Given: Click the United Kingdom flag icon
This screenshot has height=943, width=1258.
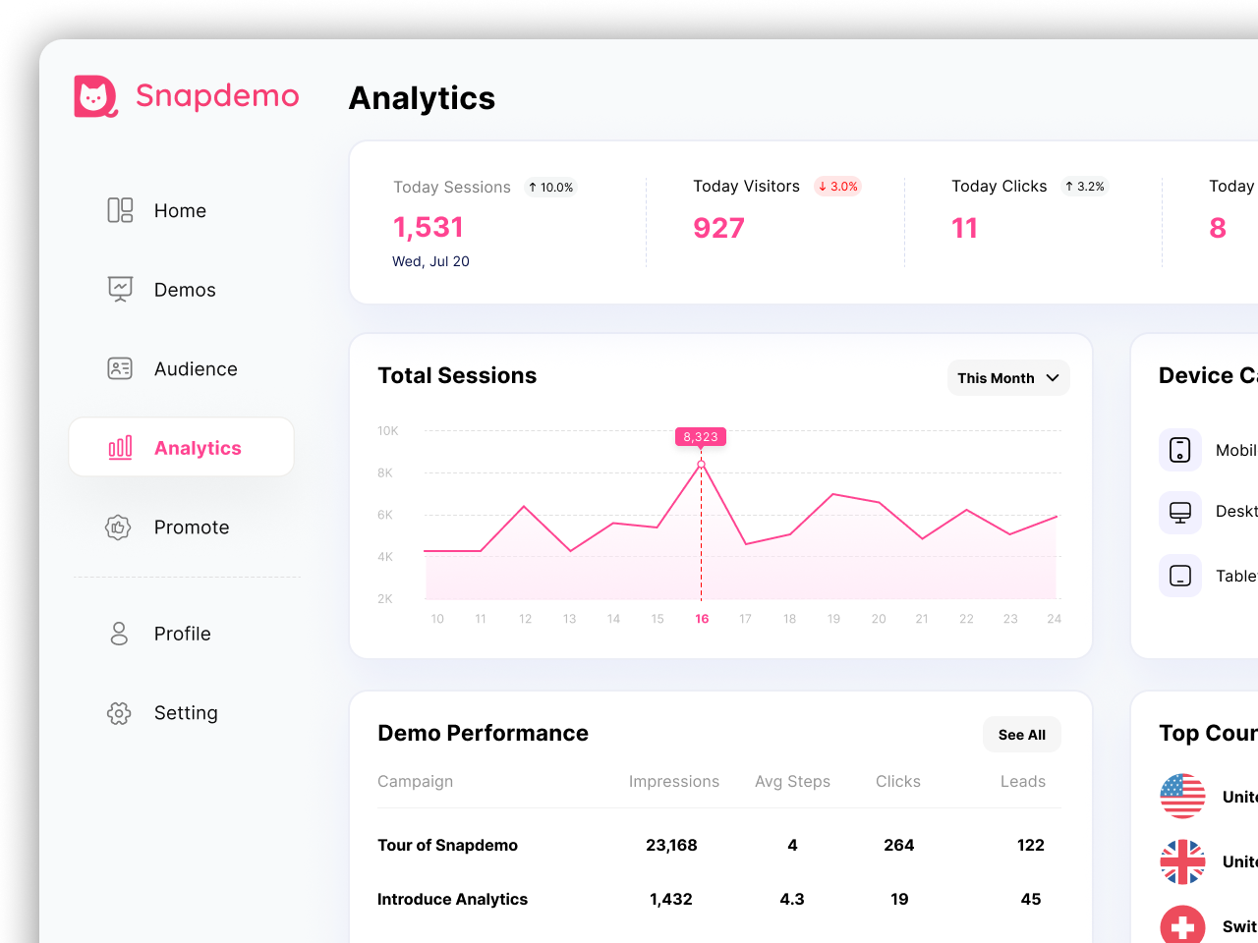Looking at the screenshot, I should tap(1182, 861).
